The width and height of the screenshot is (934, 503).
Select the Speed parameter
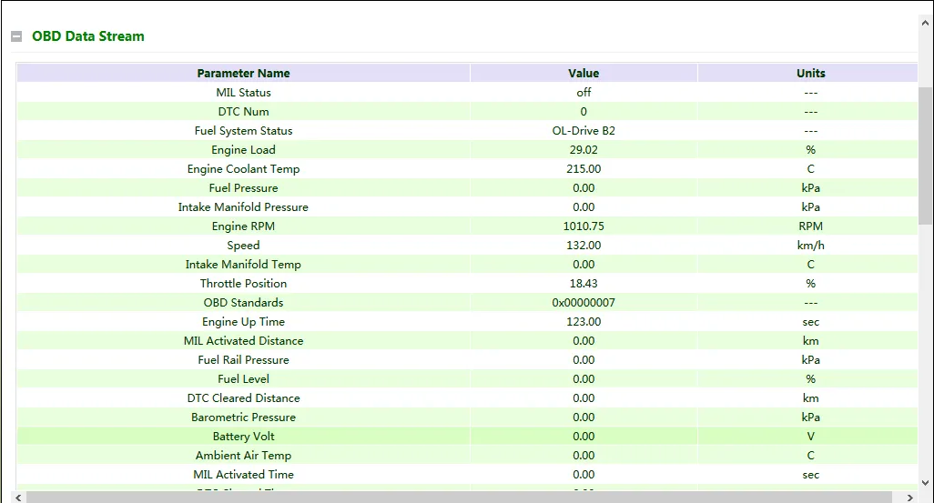[244, 246]
